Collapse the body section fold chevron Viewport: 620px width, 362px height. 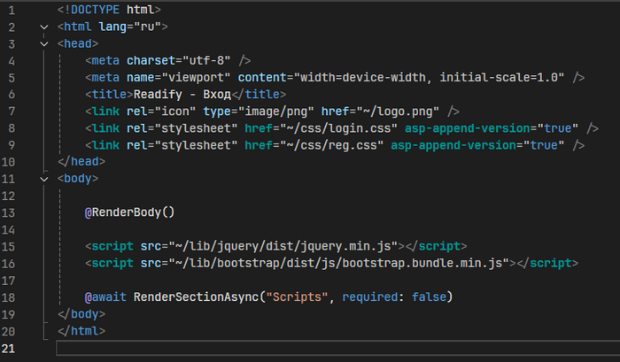click(x=44, y=179)
